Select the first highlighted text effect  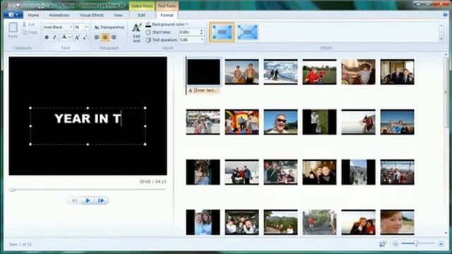pos(222,32)
